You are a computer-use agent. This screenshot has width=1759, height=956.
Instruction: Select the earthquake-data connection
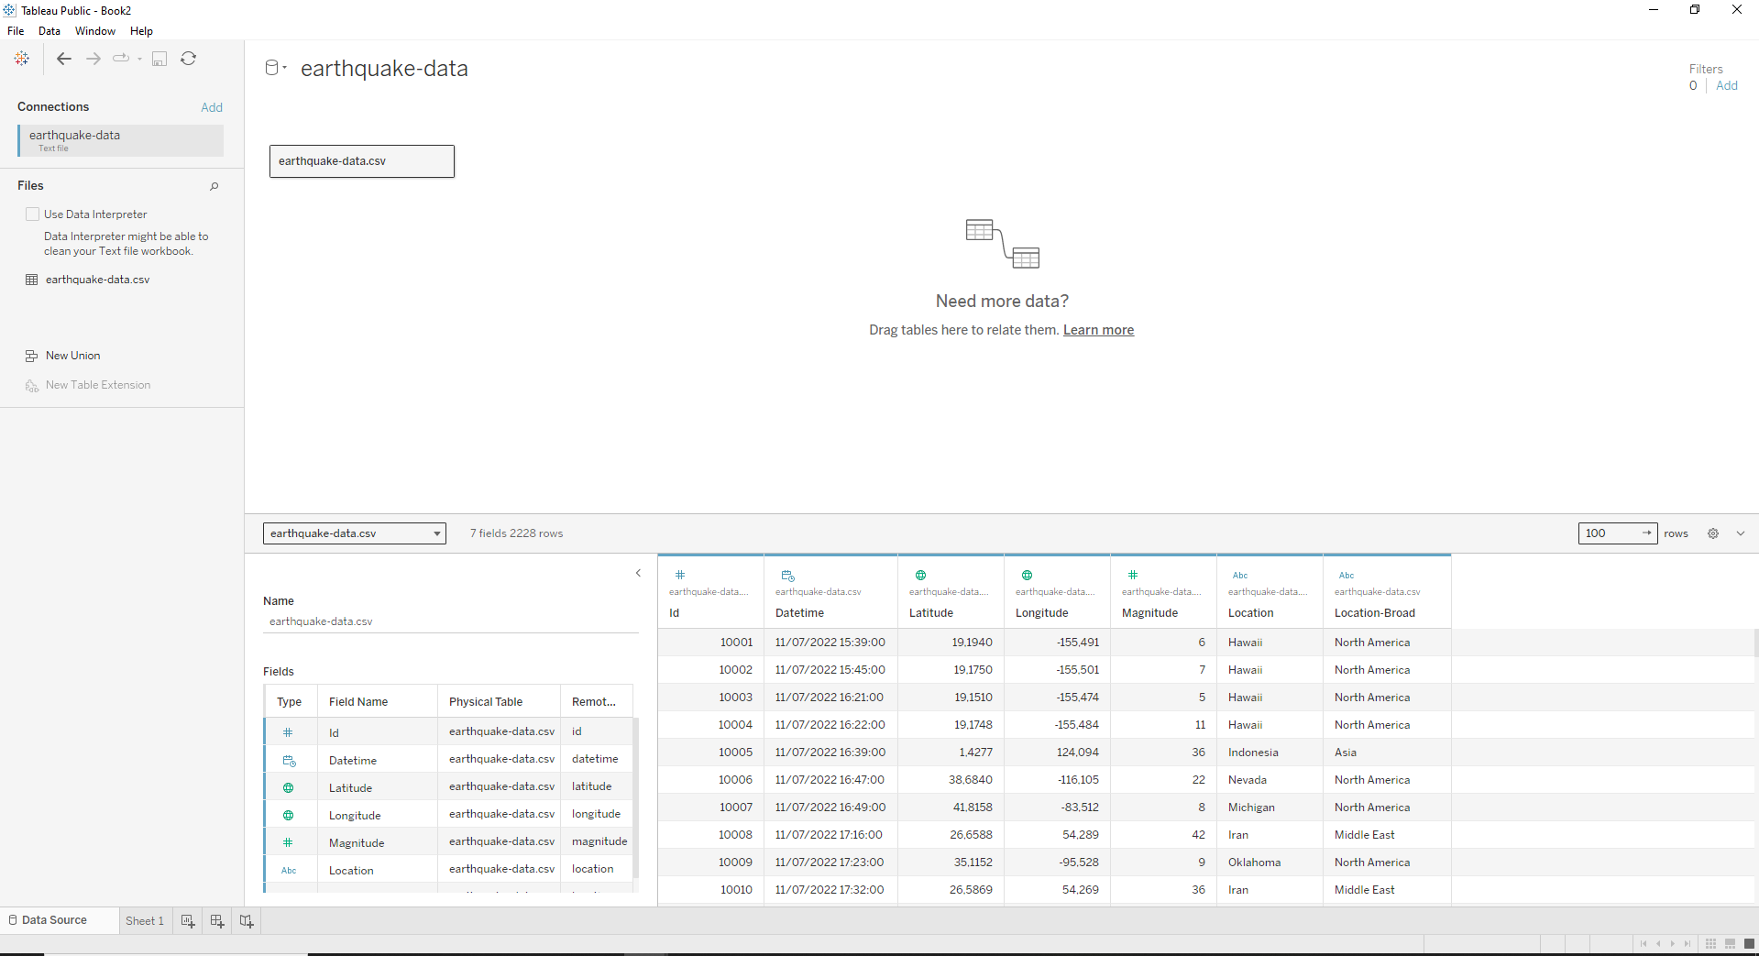(x=120, y=140)
